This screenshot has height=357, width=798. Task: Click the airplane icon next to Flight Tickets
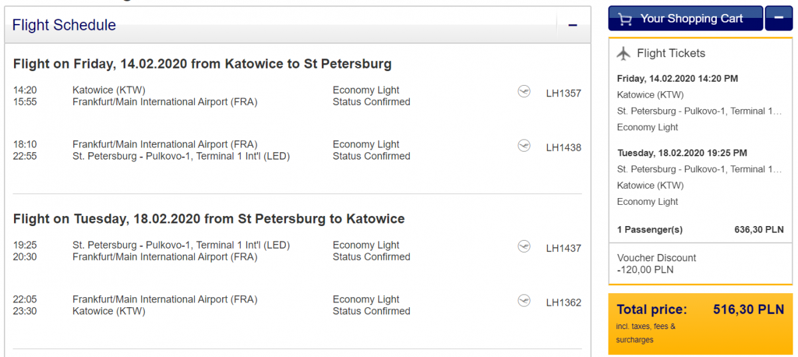tap(624, 53)
